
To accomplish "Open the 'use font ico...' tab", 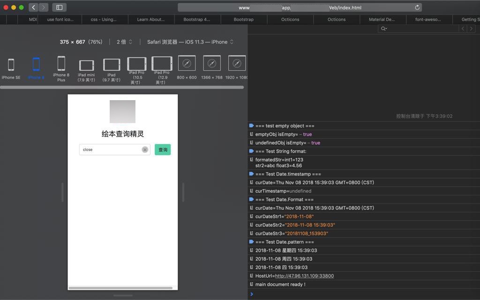I will click(60, 19).
